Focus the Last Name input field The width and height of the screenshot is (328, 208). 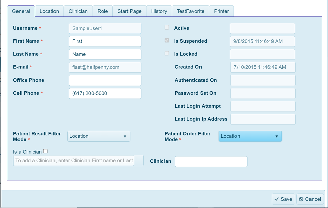pos(105,54)
